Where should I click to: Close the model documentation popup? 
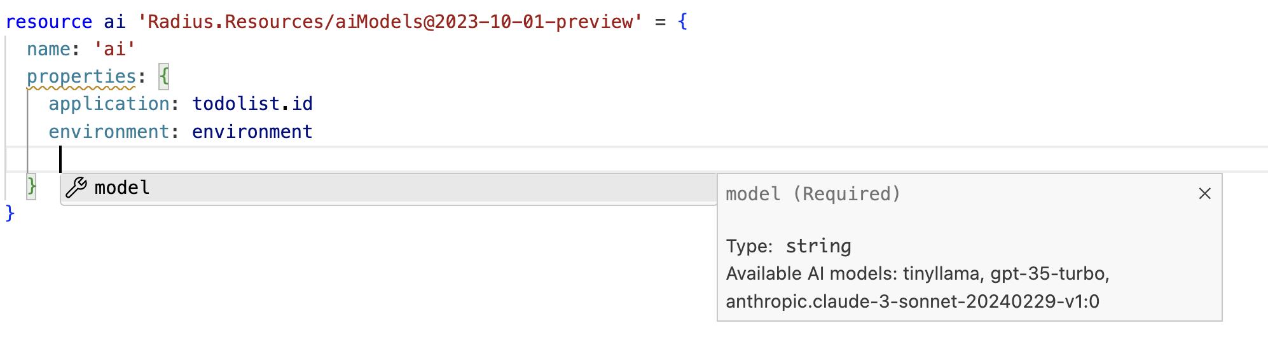pos(1204,193)
